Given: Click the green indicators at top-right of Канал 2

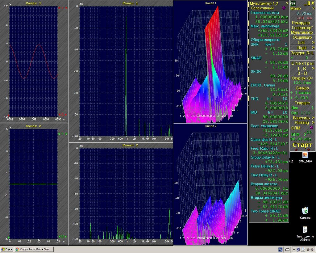Looking at the screenshot, I should [x=63, y=133].
